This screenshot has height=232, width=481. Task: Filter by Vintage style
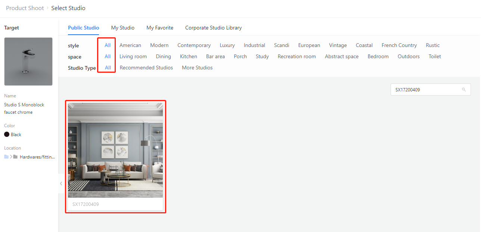pos(338,45)
